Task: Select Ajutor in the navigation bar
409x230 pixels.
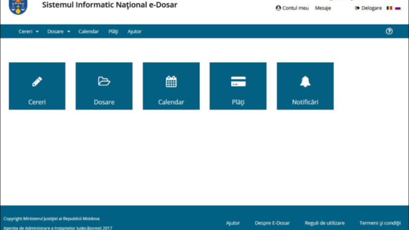Action: pos(134,31)
